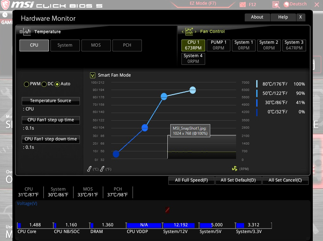Click the lowest fan curve point at 0%
323x241 pixels.
coord(116,154)
